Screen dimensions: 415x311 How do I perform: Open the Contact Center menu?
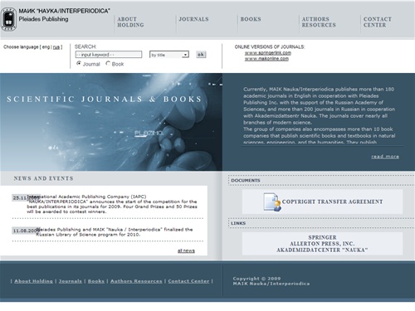(x=378, y=22)
